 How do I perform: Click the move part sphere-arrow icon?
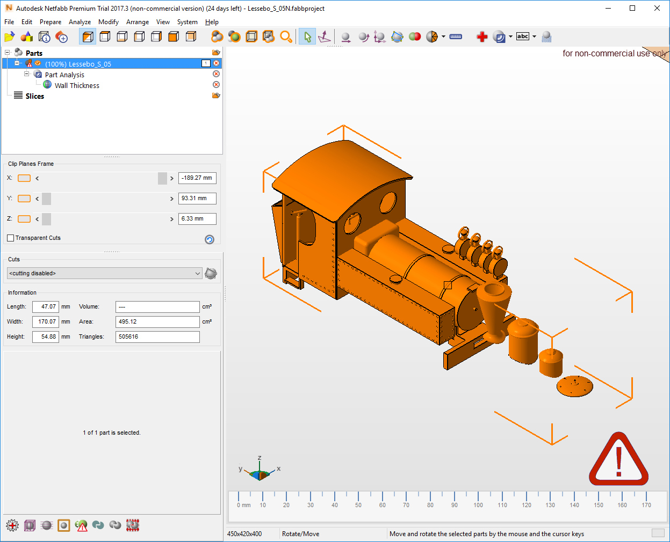pyautogui.click(x=346, y=36)
